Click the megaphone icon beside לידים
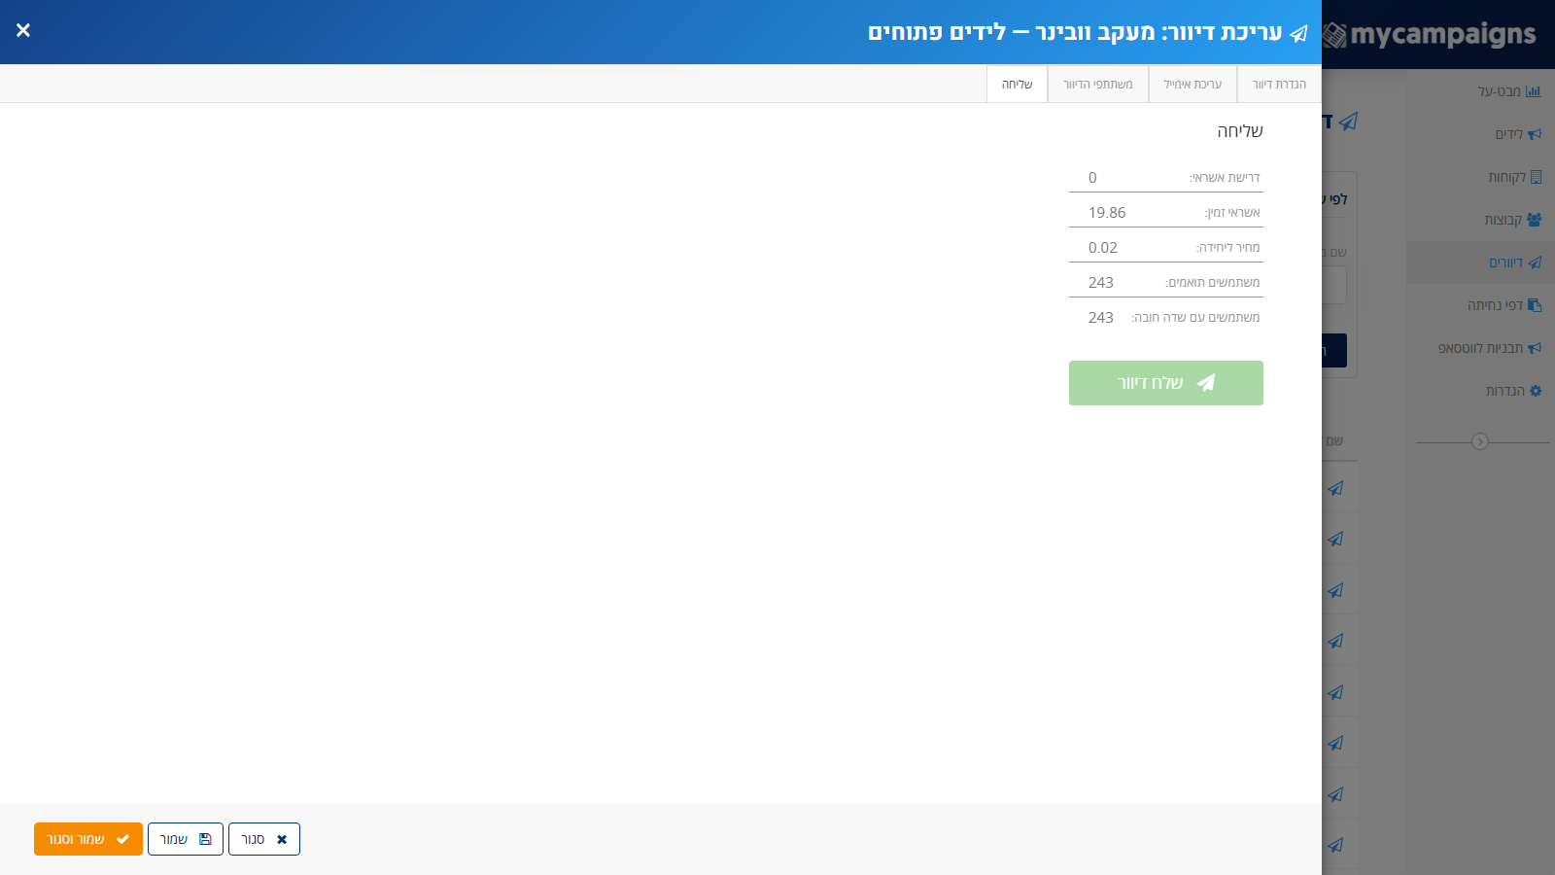 coord(1535,134)
